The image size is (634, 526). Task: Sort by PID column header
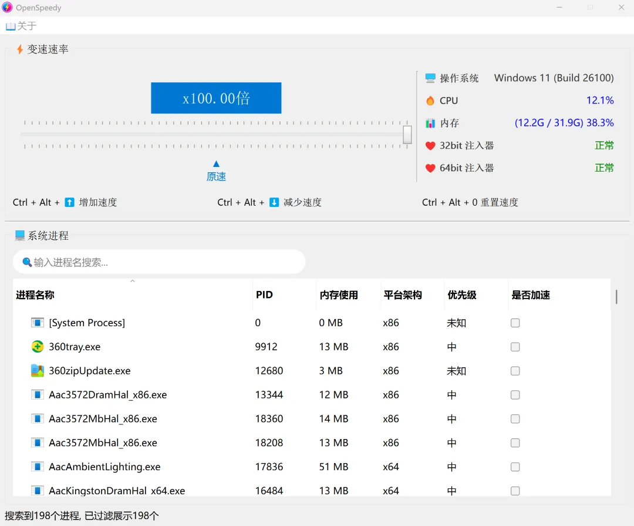[285, 295]
